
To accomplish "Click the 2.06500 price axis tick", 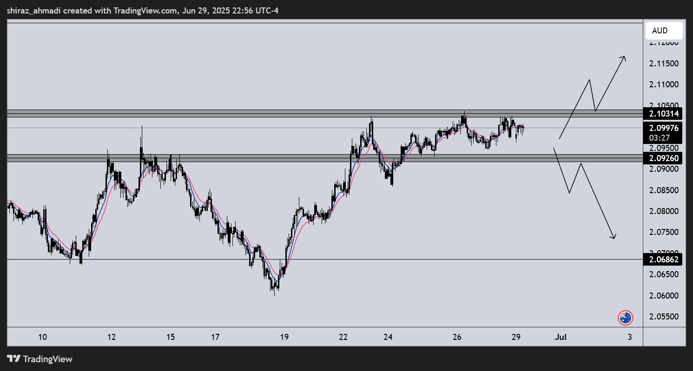I will point(665,274).
